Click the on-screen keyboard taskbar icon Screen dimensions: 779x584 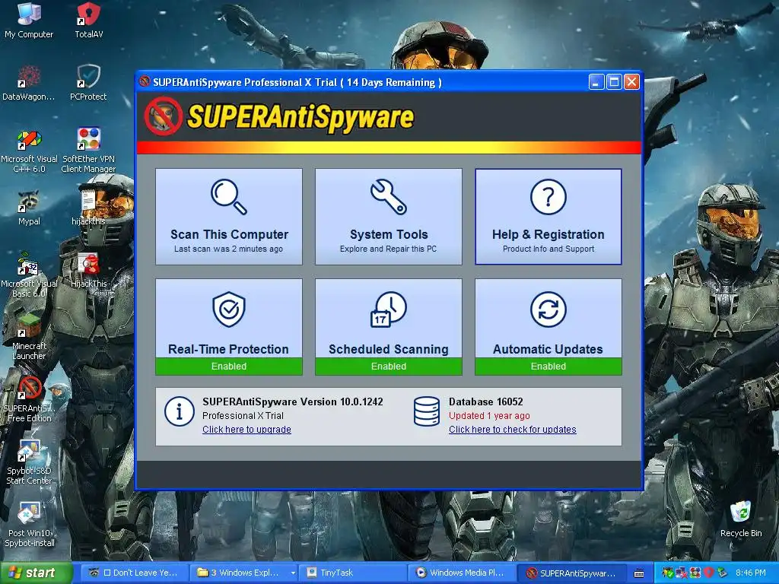639,573
